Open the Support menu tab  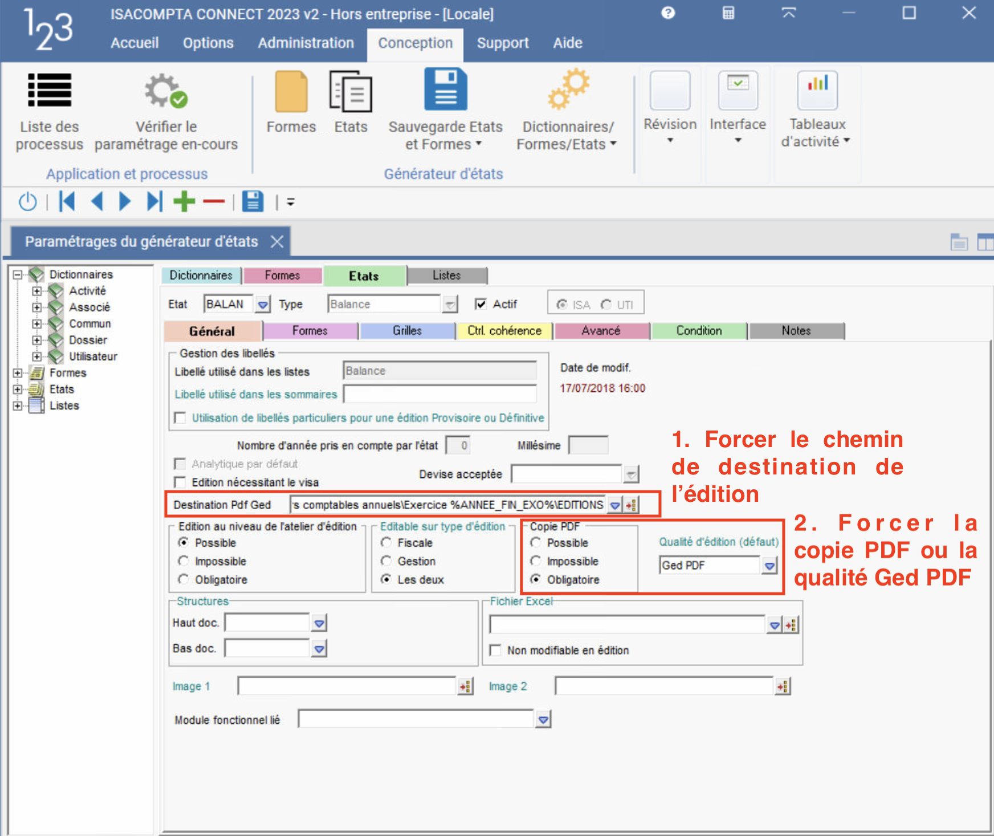[503, 43]
